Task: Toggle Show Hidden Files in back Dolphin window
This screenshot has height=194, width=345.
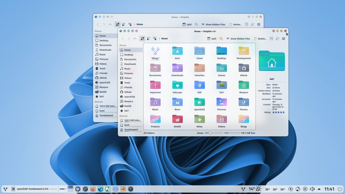Action: click(x=213, y=24)
